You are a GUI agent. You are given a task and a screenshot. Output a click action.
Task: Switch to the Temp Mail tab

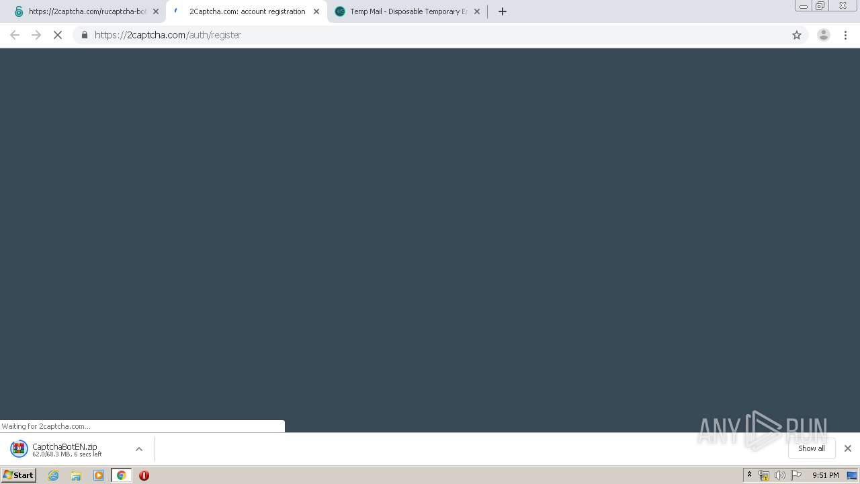coord(408,11)
